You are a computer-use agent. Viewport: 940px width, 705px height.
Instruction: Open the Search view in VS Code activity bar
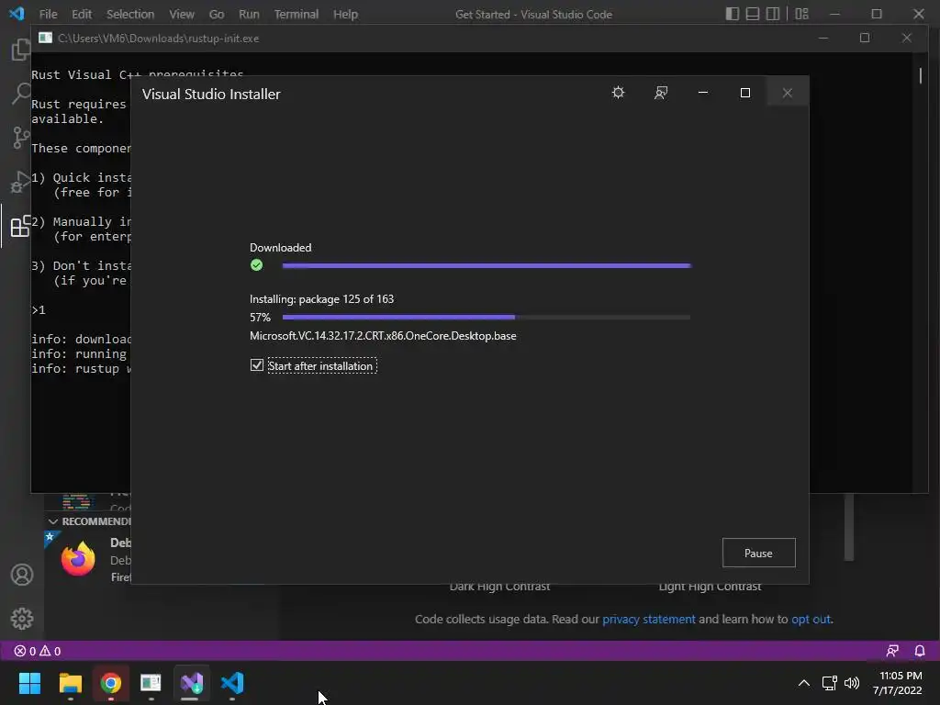[x=21, y=95]
